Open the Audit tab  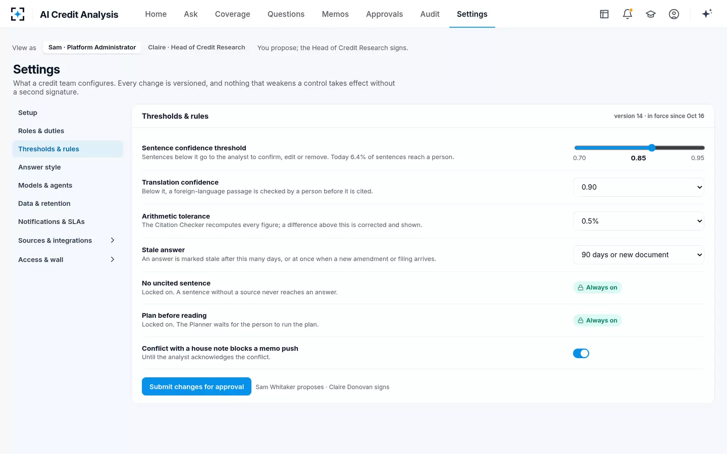430,14
